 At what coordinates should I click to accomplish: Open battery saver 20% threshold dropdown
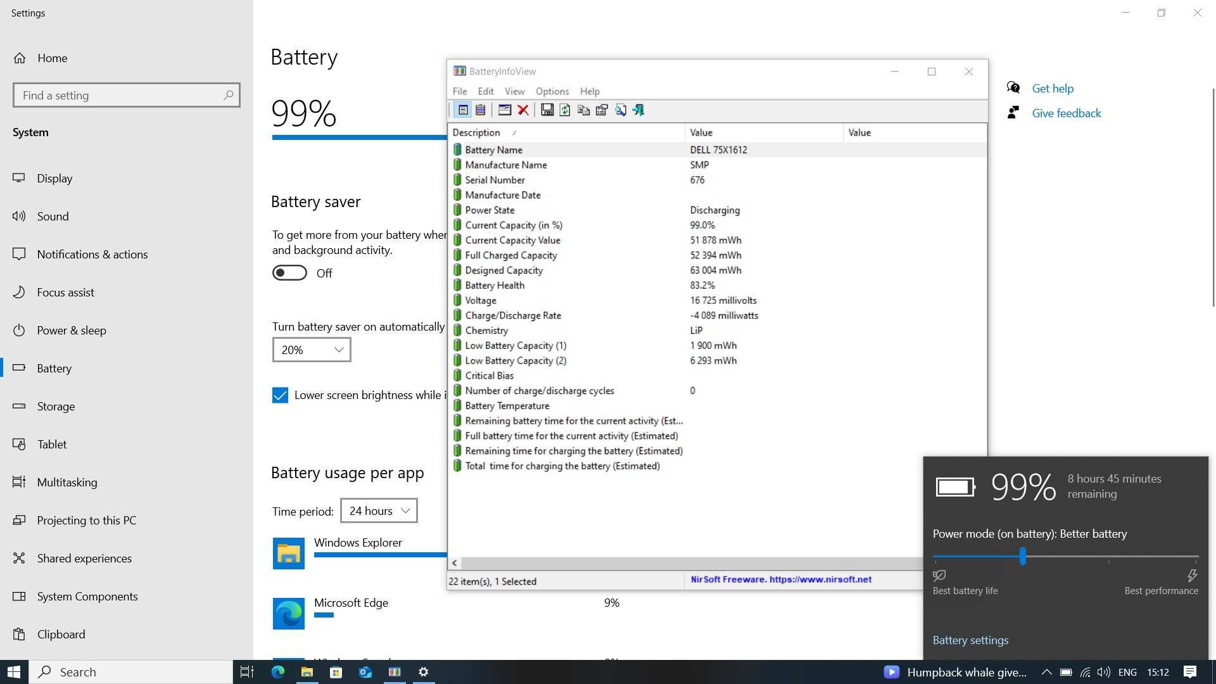(x=312, y=350)
